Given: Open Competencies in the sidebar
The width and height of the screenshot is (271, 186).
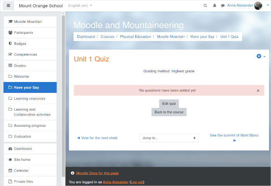Looking at the screenshot, I should coord(30,55).
